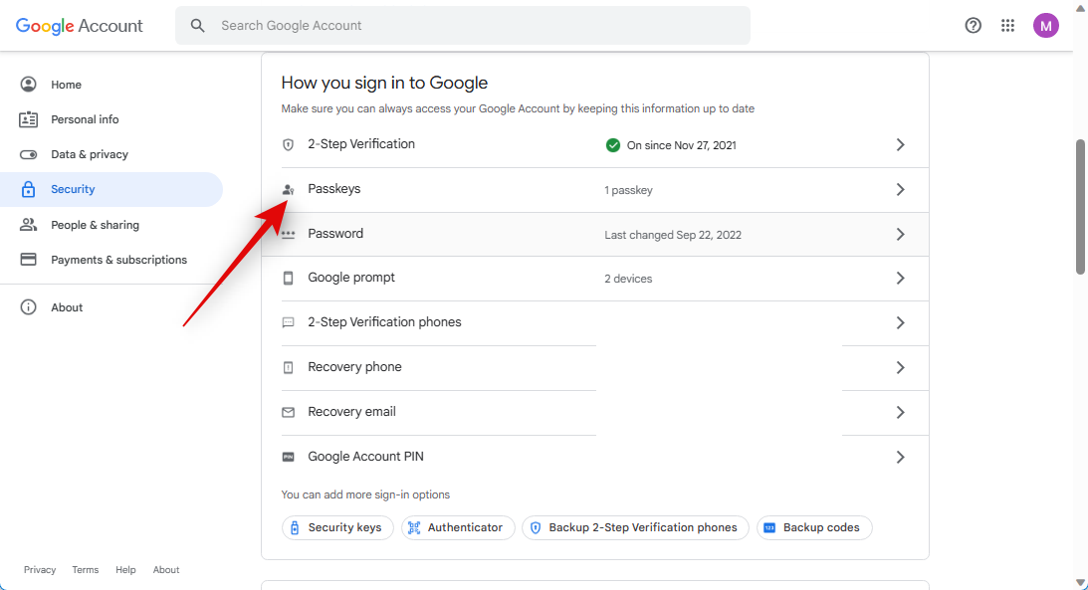This screenshot has height=590, width=1088.
Task: Click the Security lock icon
Action: [29, 189]
